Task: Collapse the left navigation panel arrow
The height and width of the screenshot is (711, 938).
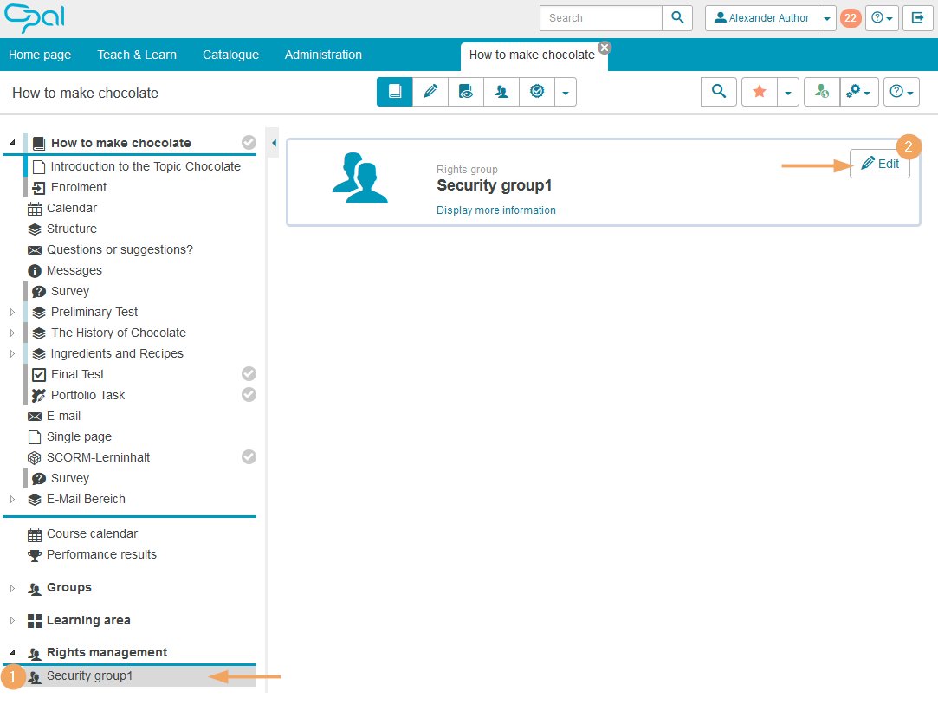Action: (274, 143)
